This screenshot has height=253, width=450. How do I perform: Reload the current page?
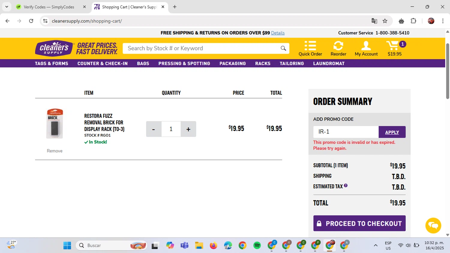tap(31, 21)
